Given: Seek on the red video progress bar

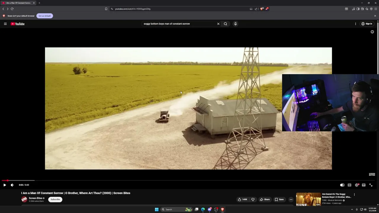Looking at the screenshot, I should pyautogui.click(x=188, y=180).
